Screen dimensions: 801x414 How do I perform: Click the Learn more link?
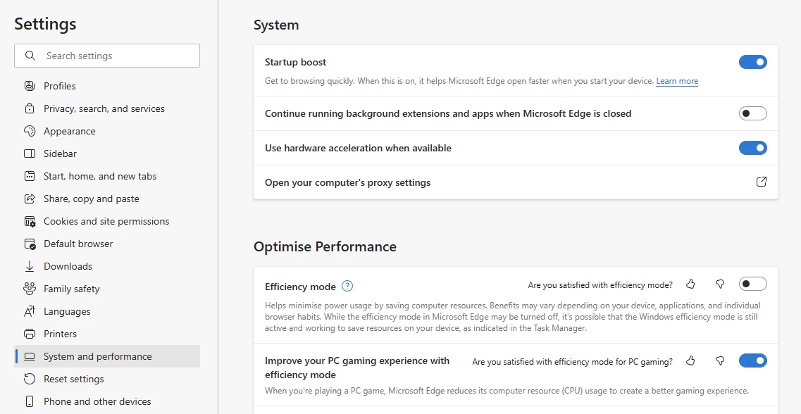click(x=677, y=81)
